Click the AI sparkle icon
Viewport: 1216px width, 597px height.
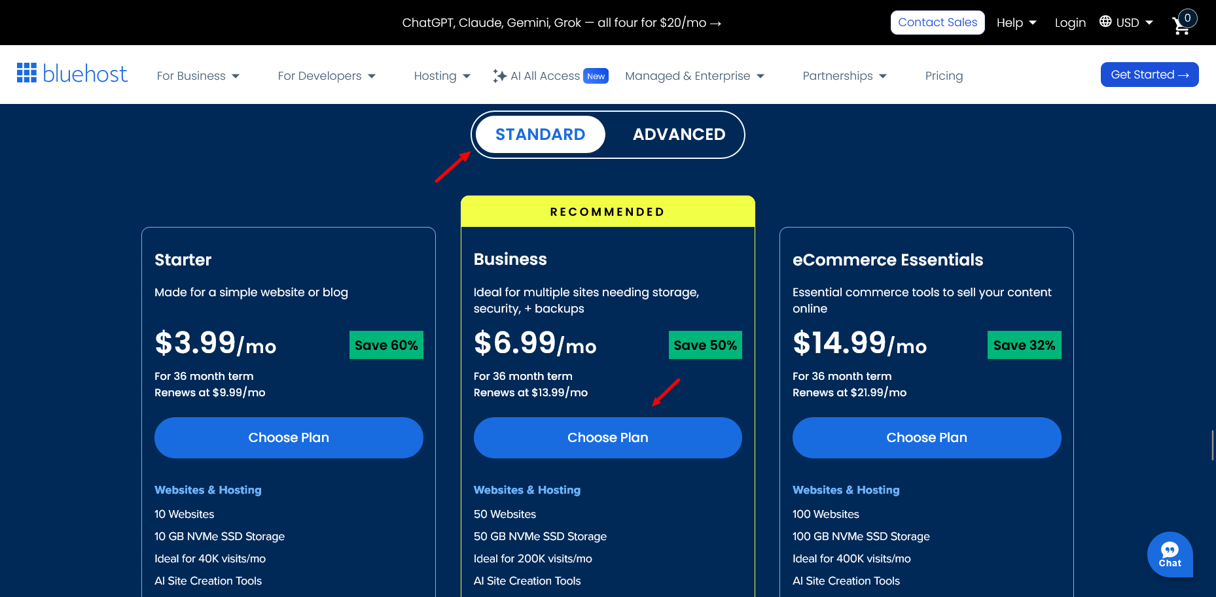pos(499,76)
